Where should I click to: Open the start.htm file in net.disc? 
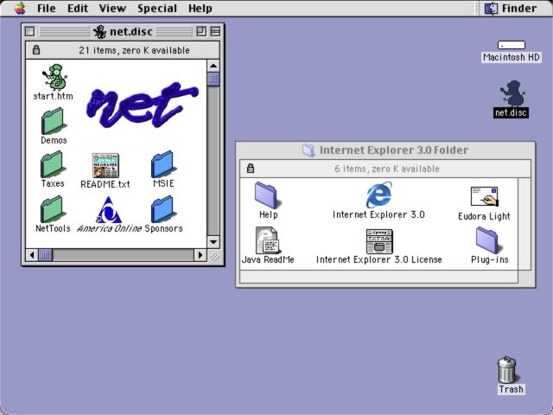55,77
